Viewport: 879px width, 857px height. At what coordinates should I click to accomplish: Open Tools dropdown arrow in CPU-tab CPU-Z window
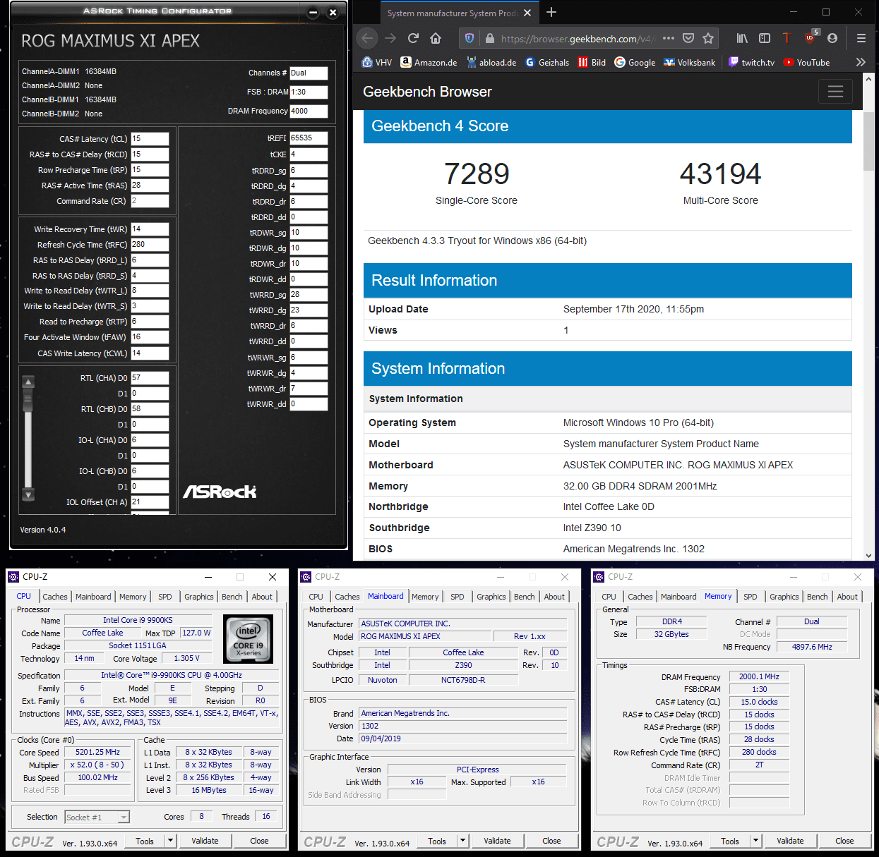point(170,841)
